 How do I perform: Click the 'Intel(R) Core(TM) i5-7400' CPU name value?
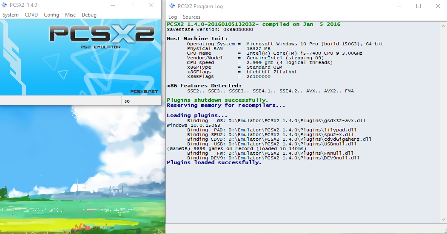[x=304, y=53]
